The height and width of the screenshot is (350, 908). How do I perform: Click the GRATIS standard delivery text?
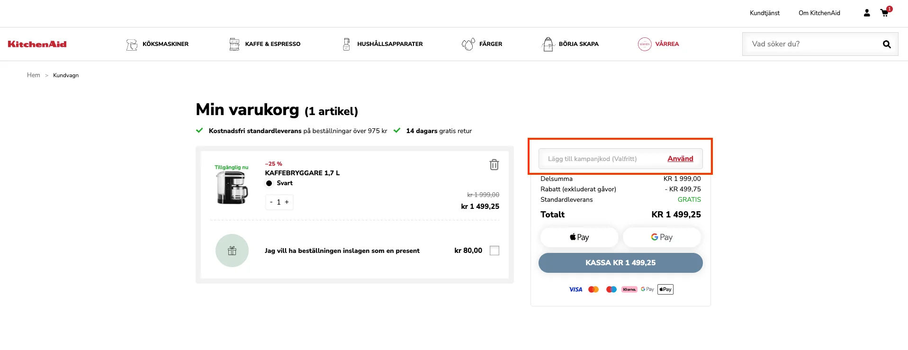click(689, 200)
